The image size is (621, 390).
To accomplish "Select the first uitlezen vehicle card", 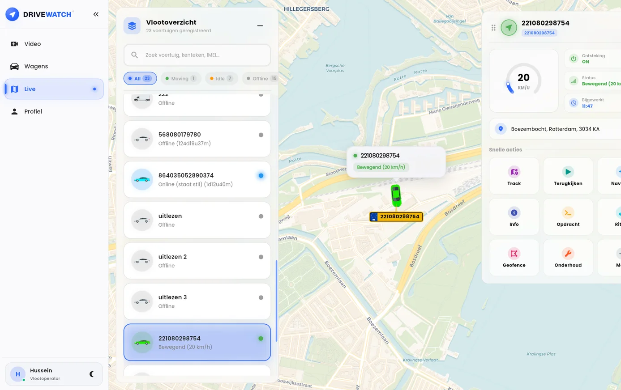I will coord(197,220).
